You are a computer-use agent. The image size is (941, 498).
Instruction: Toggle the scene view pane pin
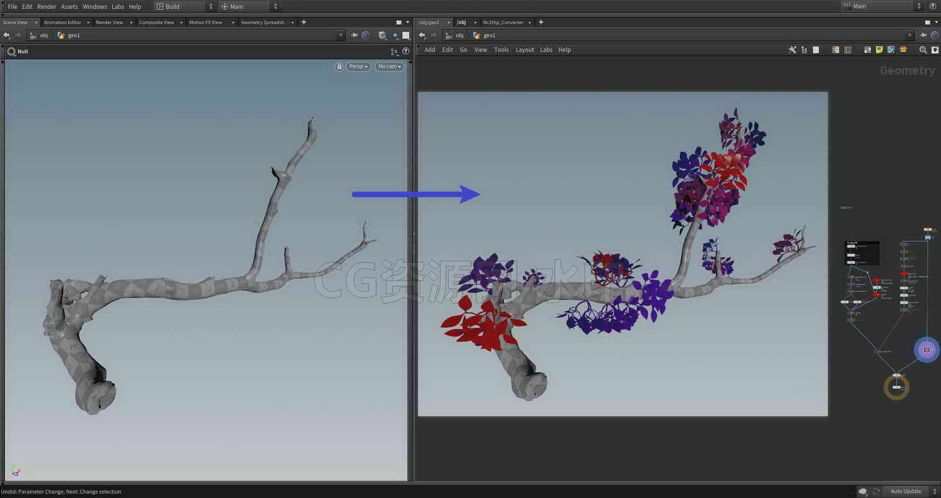coord(354,35)
